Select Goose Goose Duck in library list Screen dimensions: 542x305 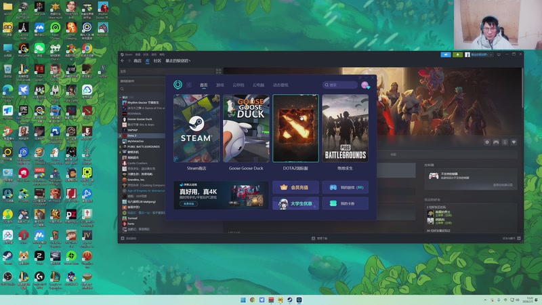[x=140, y=119]
